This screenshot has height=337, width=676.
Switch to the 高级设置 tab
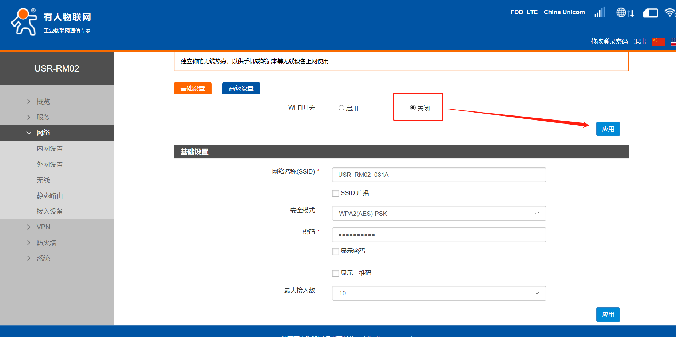click(x=241, y=88)
